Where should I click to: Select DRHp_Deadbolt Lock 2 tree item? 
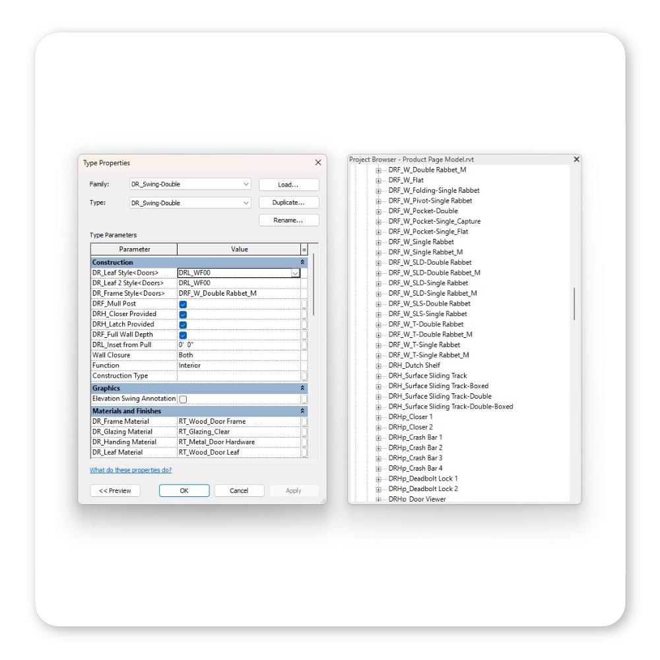pyautogui.click(x=423, y=489)
